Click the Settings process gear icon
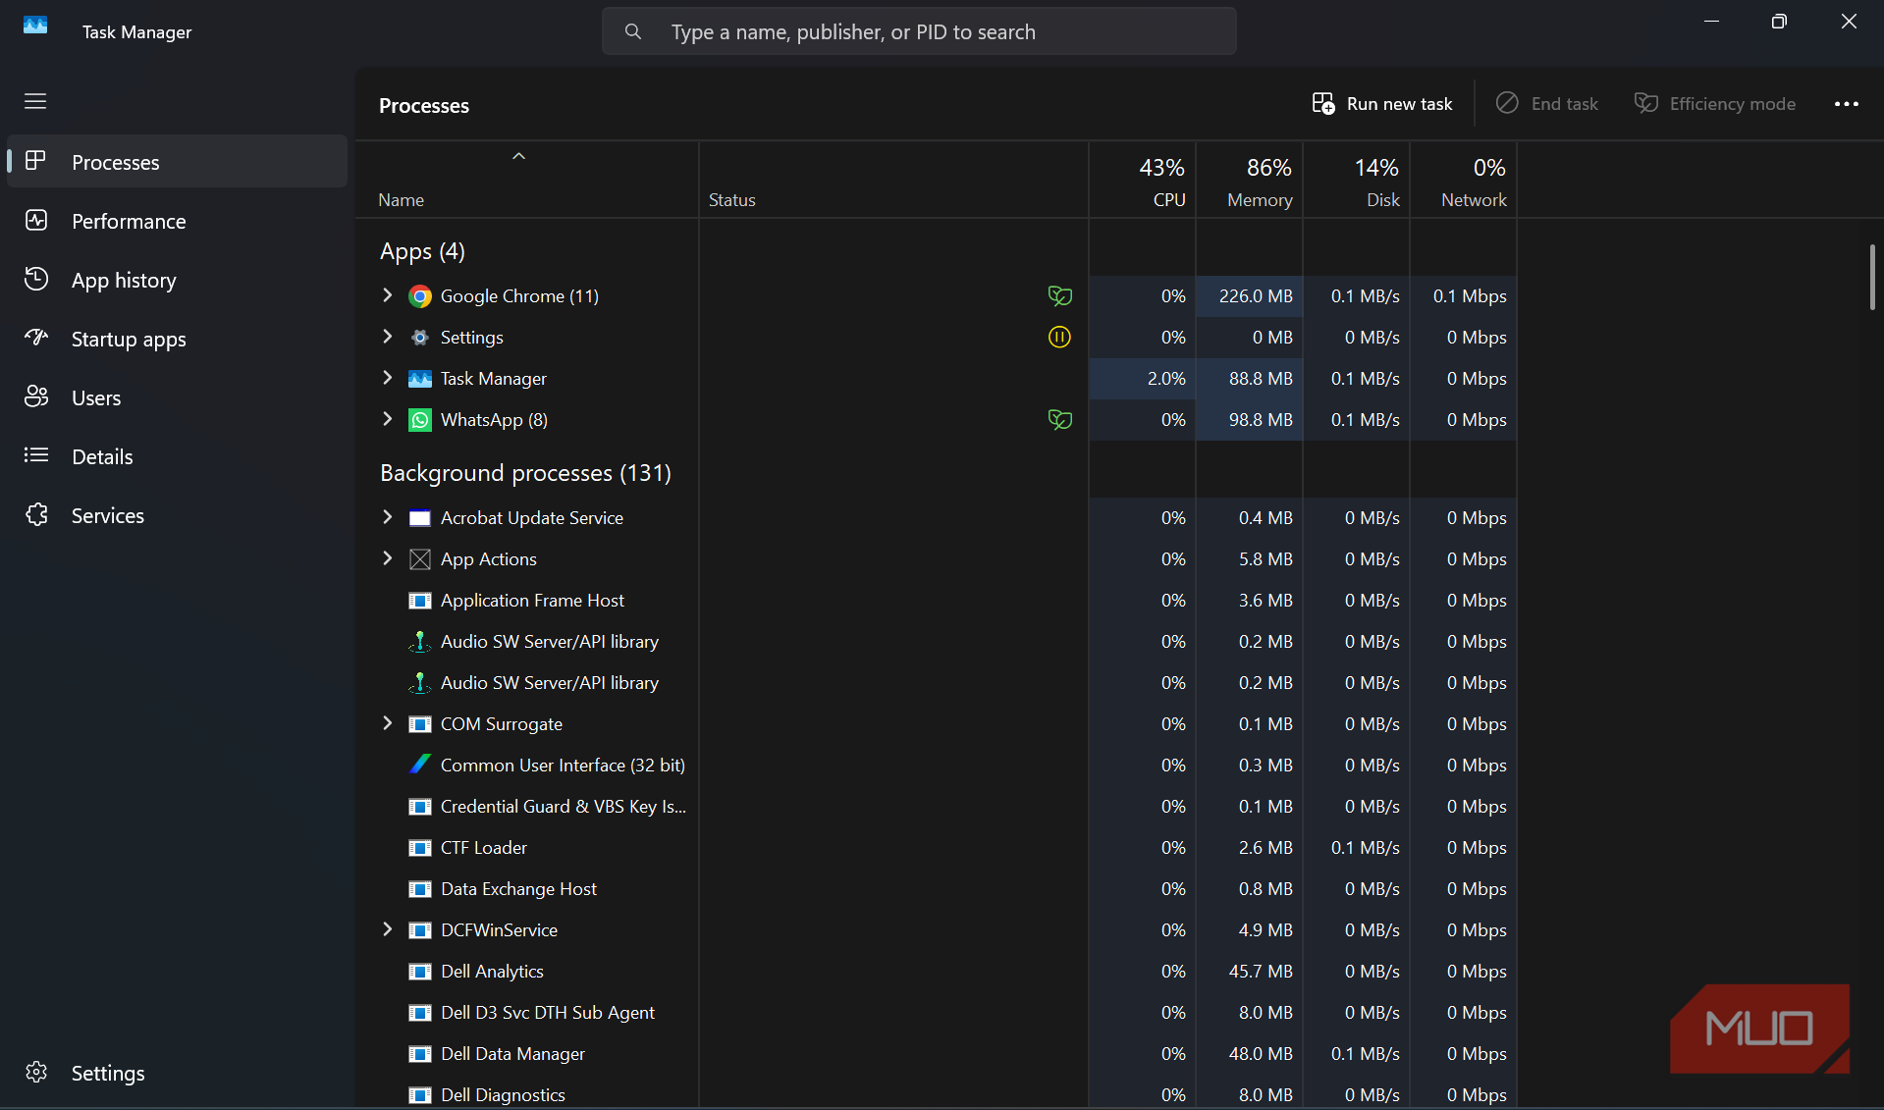Image resolution: width=1884 pixels, height=1110 pixels. (420, 338)
